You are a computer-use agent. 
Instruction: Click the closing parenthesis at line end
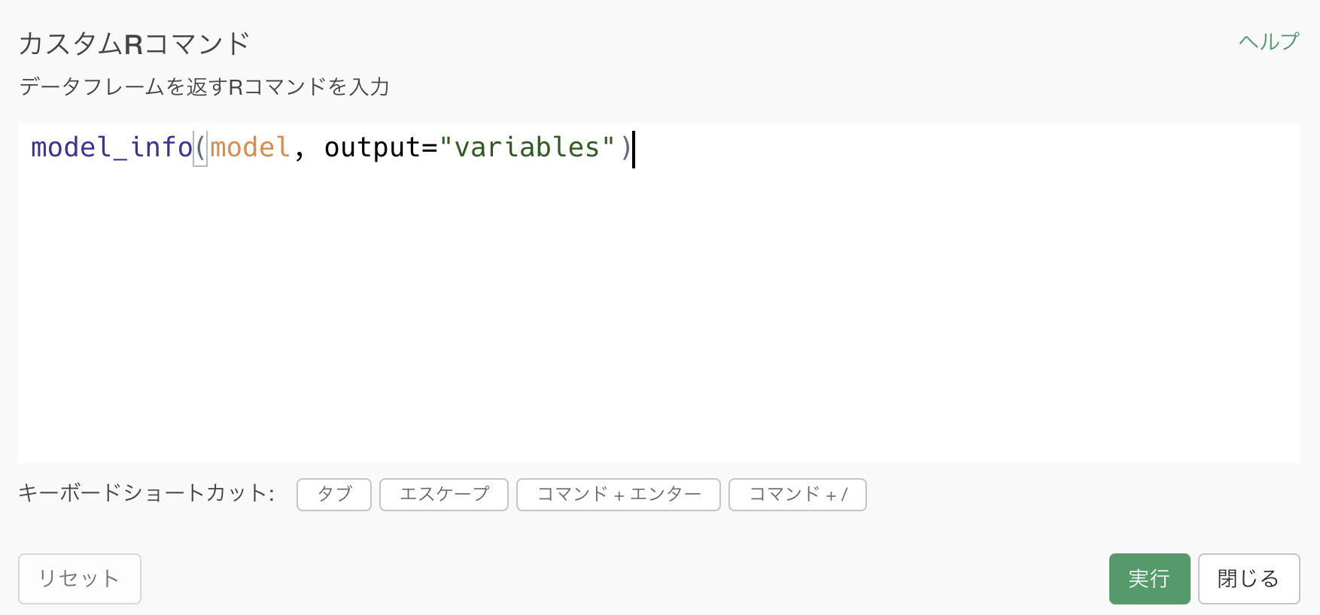[625, 147]
